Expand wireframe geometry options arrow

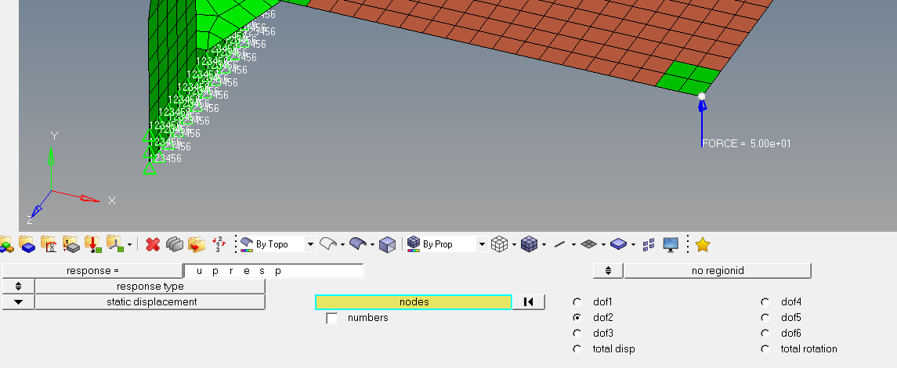(x=342, y=244)
